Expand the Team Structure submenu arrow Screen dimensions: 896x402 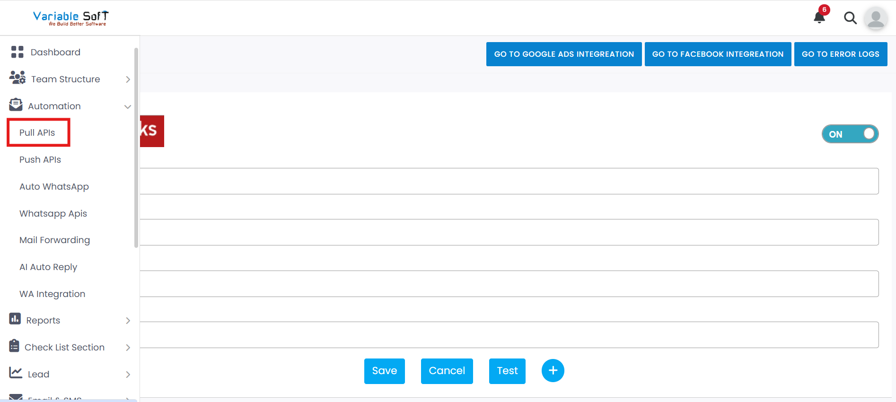pyautogui.click(x=128, y=79)
